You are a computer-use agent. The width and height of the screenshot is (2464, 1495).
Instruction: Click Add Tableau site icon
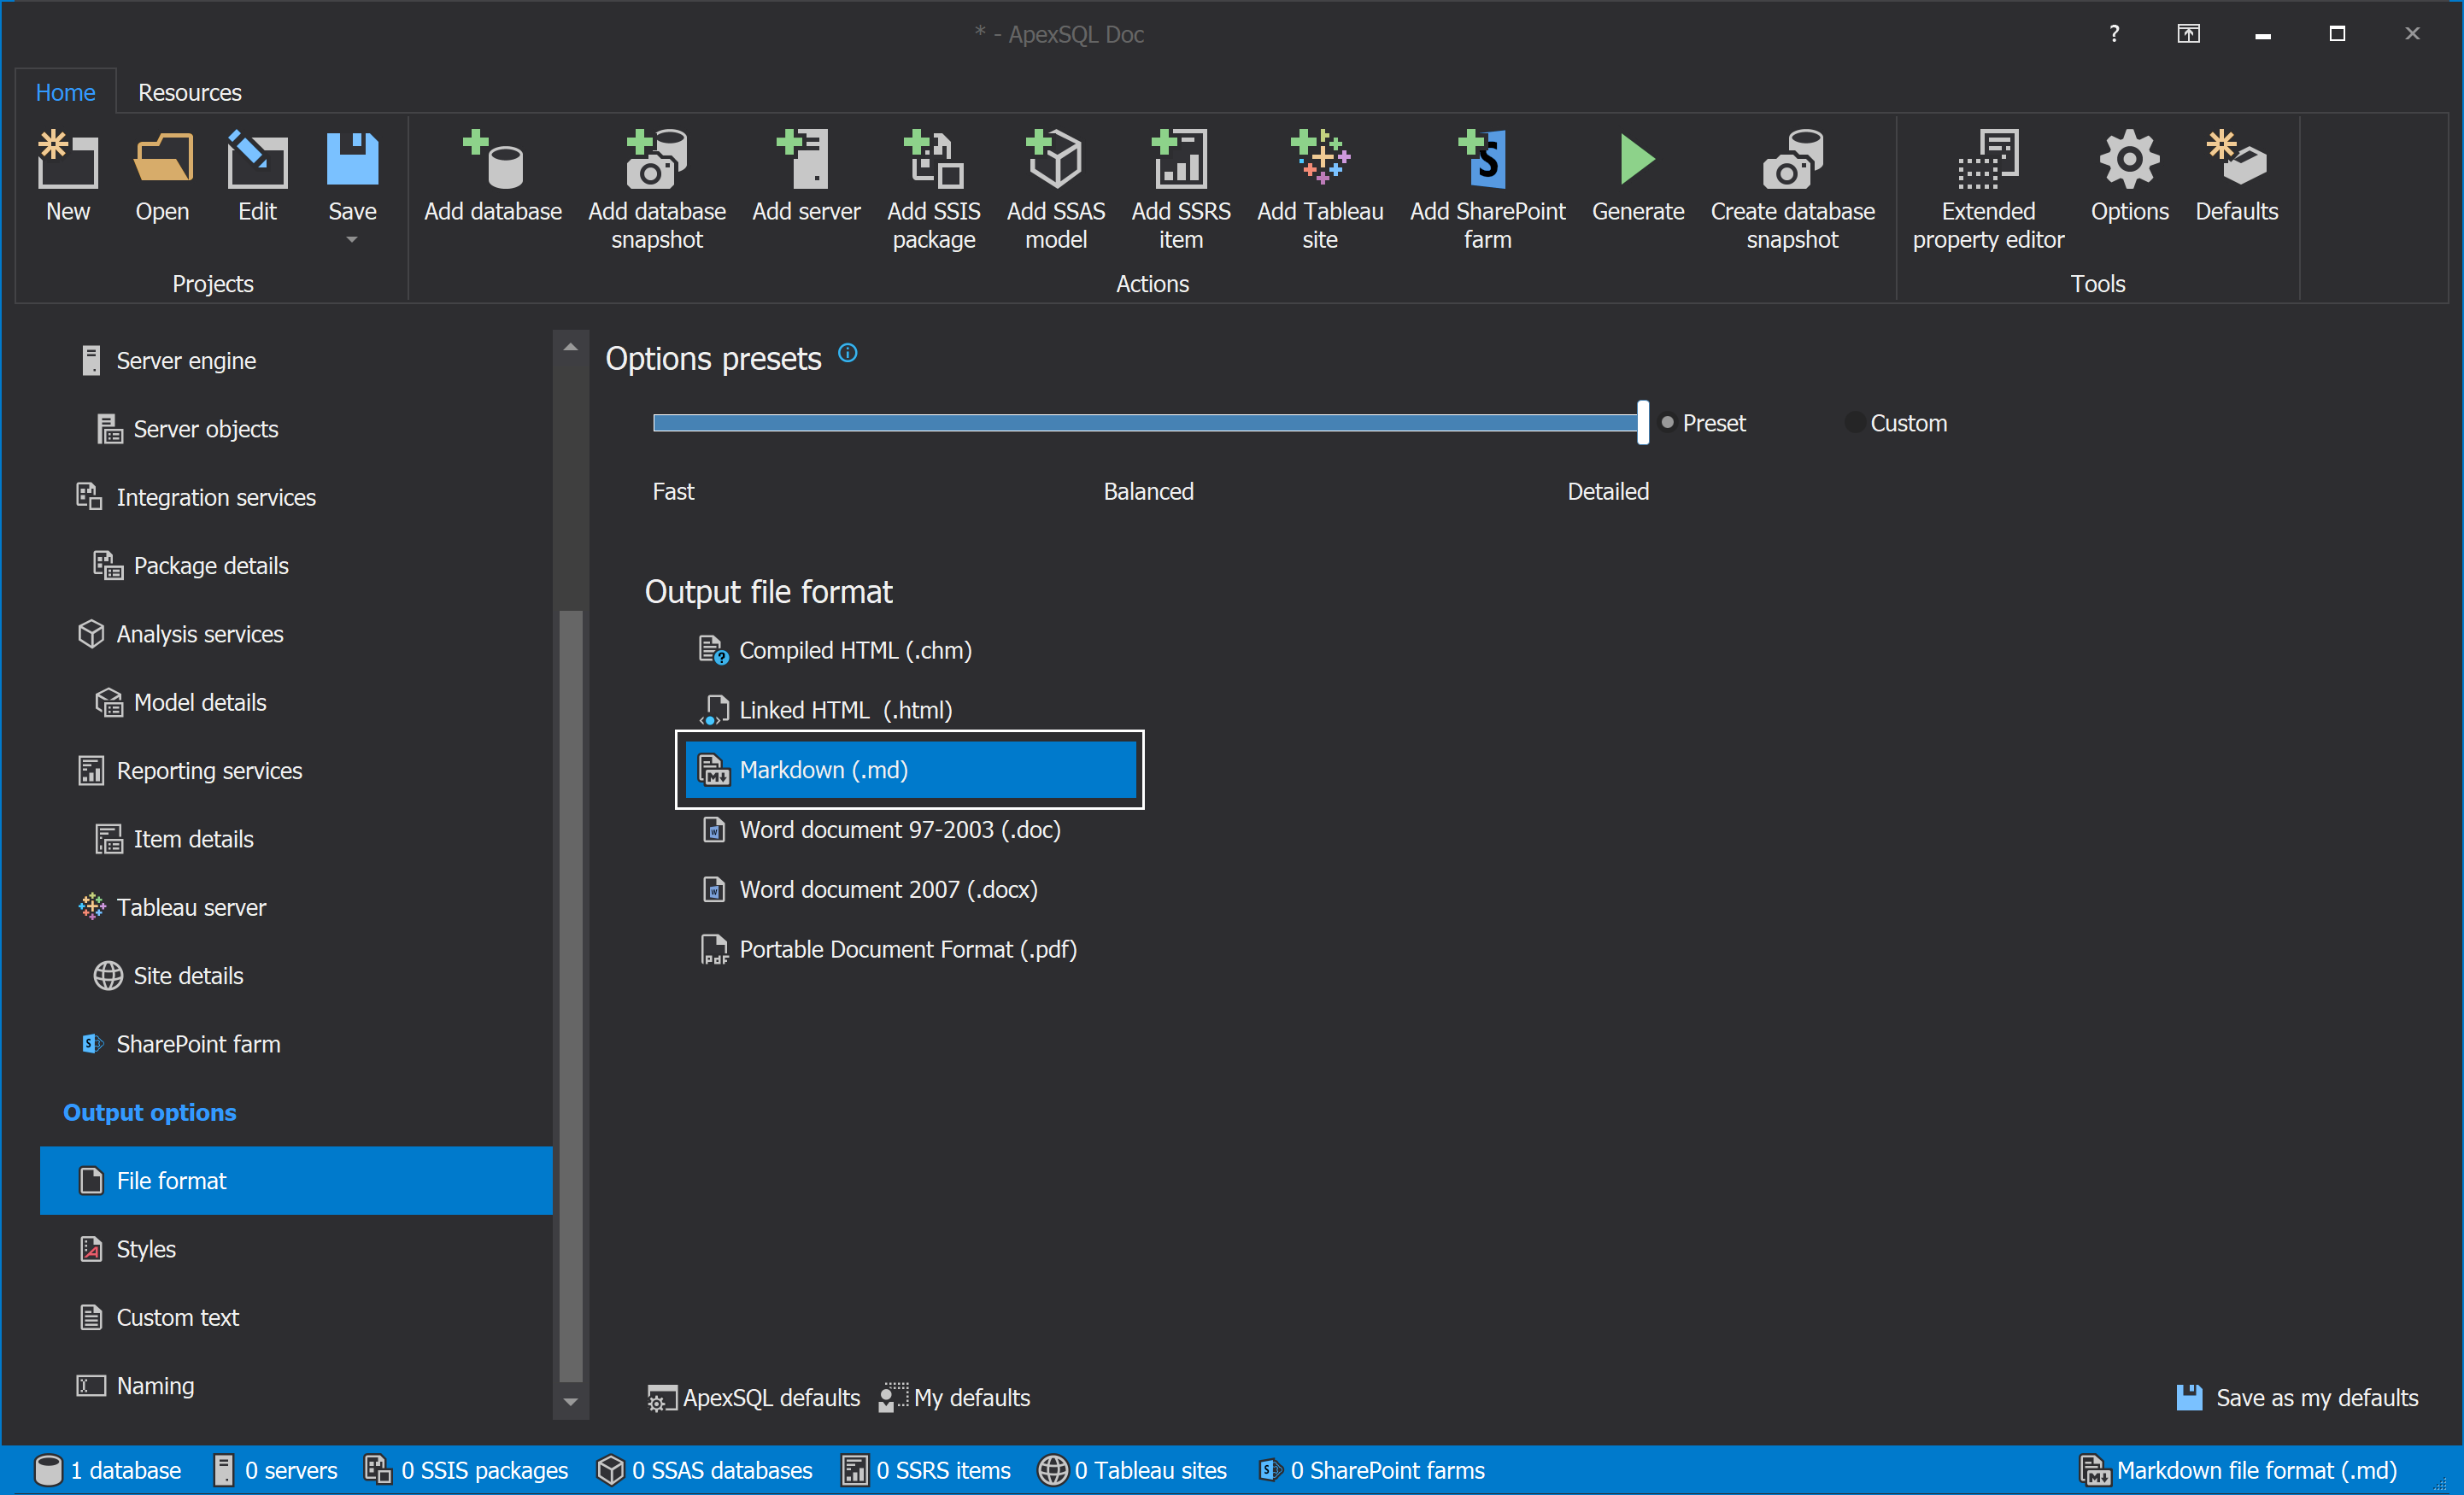tap(1320, 158)
